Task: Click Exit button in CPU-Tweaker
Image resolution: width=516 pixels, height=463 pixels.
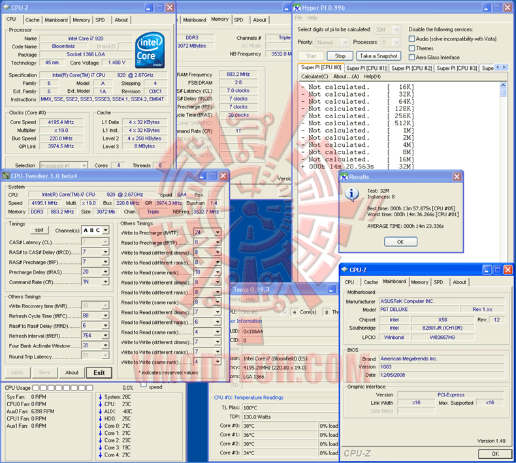Action: click(99, 372)
